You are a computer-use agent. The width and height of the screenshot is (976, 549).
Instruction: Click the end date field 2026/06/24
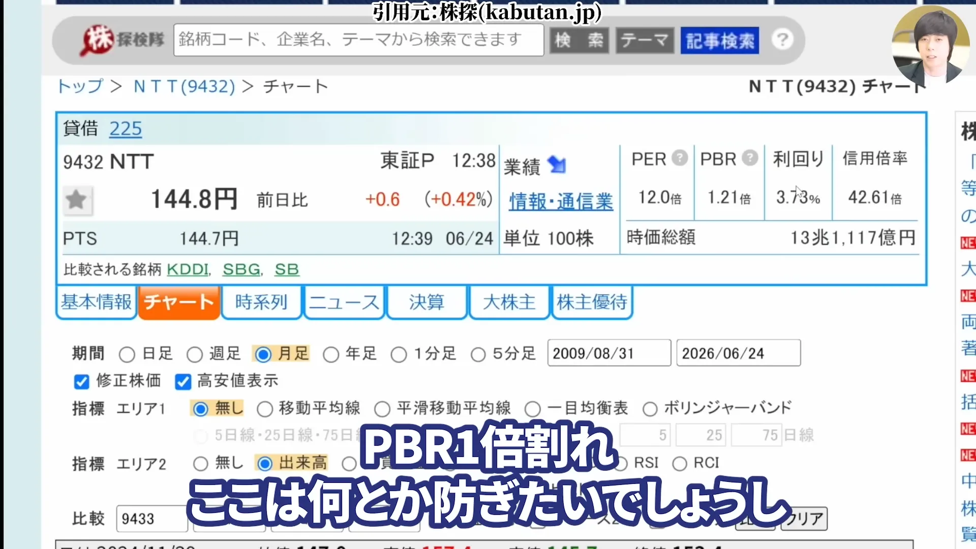[x=738, y=353]
